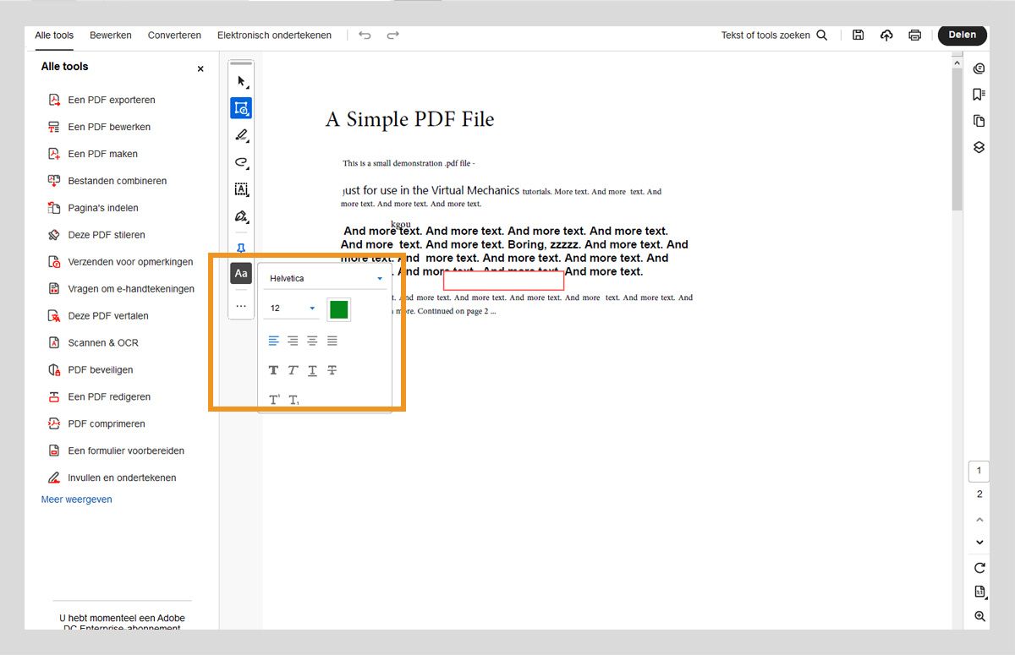Toggle italic text formatting
The height and width of the screenshot is (655, 1015).
click(x=293, y=370)
